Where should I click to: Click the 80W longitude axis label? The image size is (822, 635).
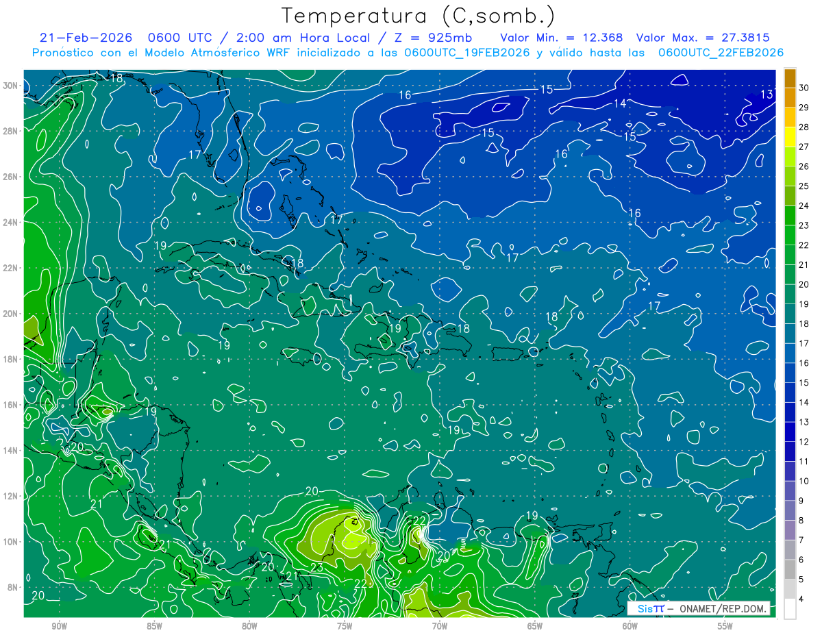(x=249, y=626)
